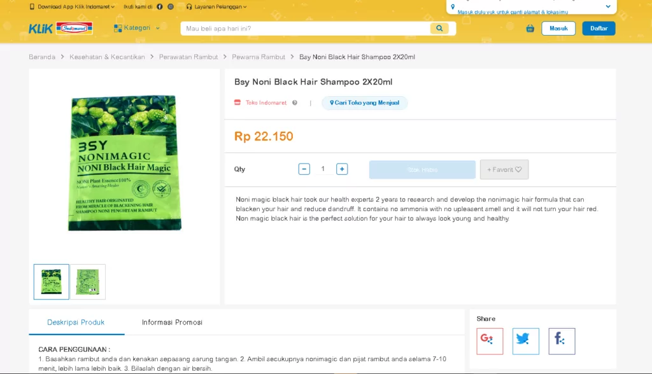Click the yellow search magnifier button
The image size is (652, 374).
pos(439,28)
